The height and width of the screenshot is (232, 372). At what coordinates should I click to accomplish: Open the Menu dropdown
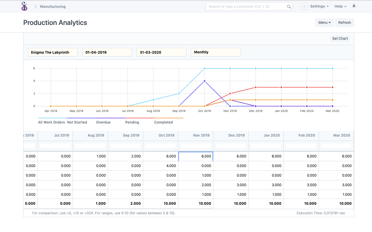point(324,22)
